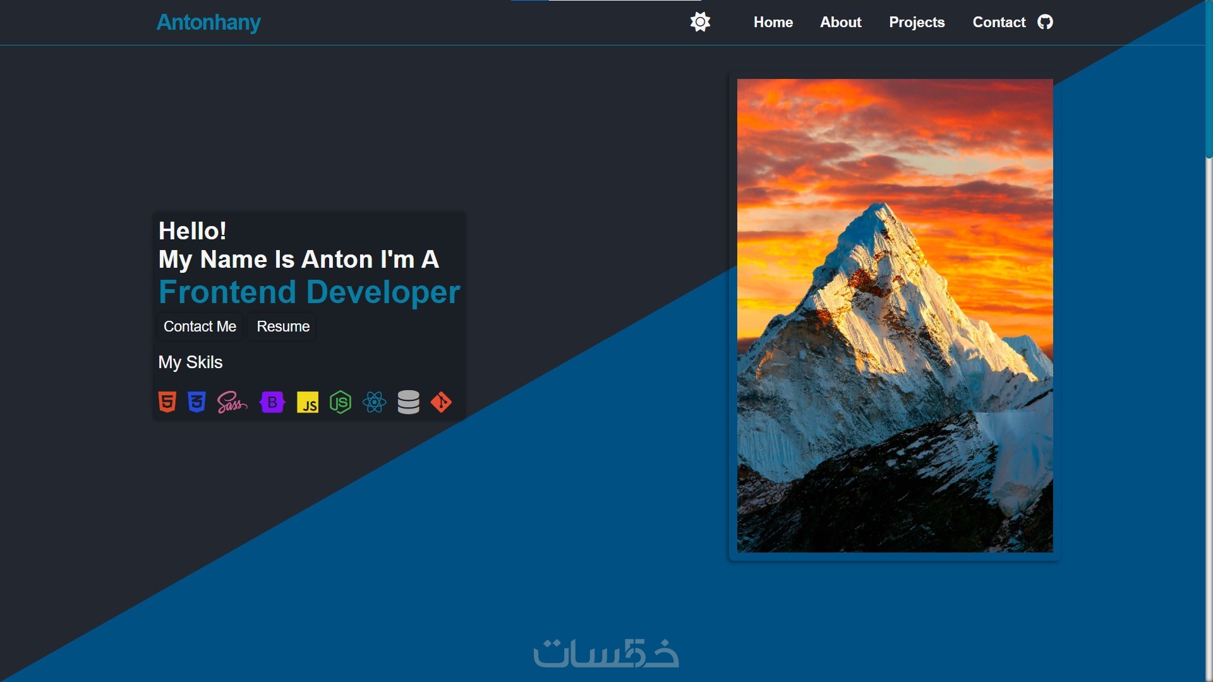The image size is (1213, 682).
Task: Click the Git skill icon
Action: (x=441, y=402)
